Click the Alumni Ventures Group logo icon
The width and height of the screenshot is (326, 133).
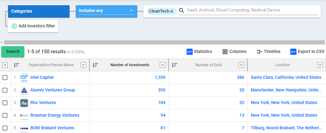tap(24, 91)
